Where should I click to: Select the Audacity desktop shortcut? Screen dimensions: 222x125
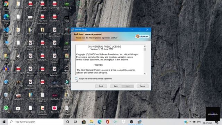pos(6,70)
